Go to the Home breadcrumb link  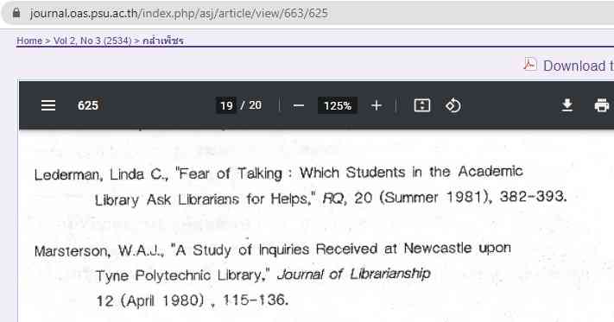point(29,41)
